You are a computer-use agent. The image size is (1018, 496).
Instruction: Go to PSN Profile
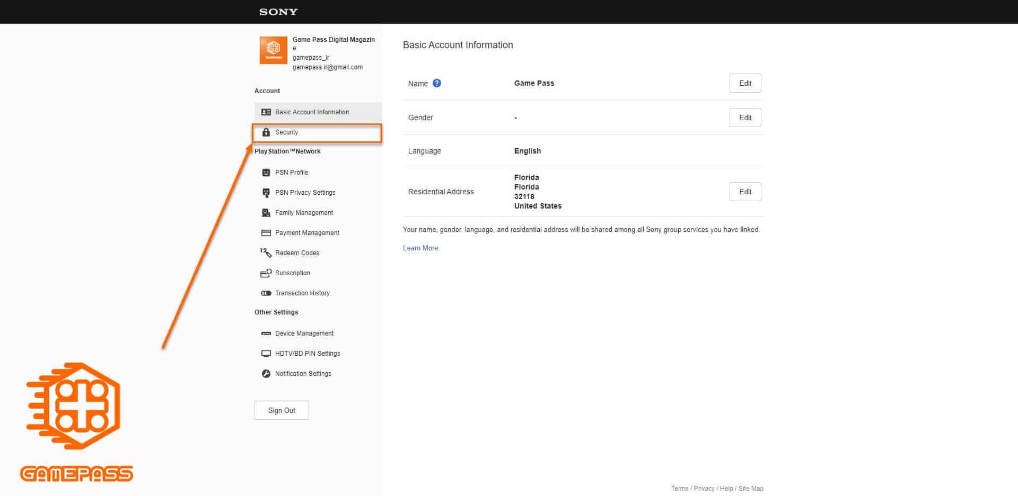[318, 173]
